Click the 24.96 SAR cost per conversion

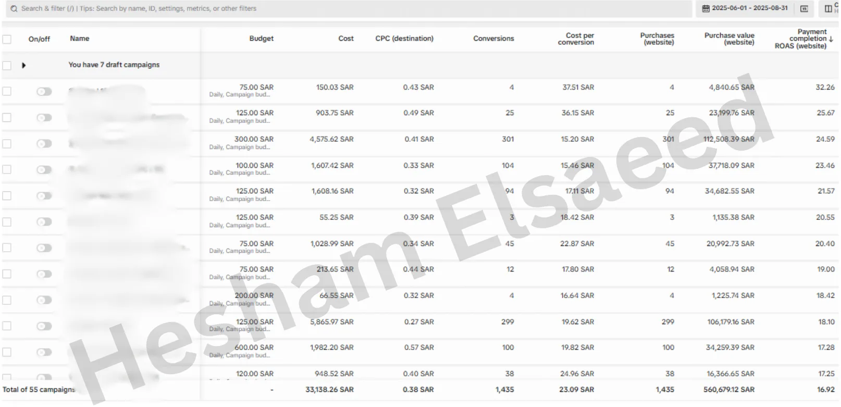[x=577, y=374]
